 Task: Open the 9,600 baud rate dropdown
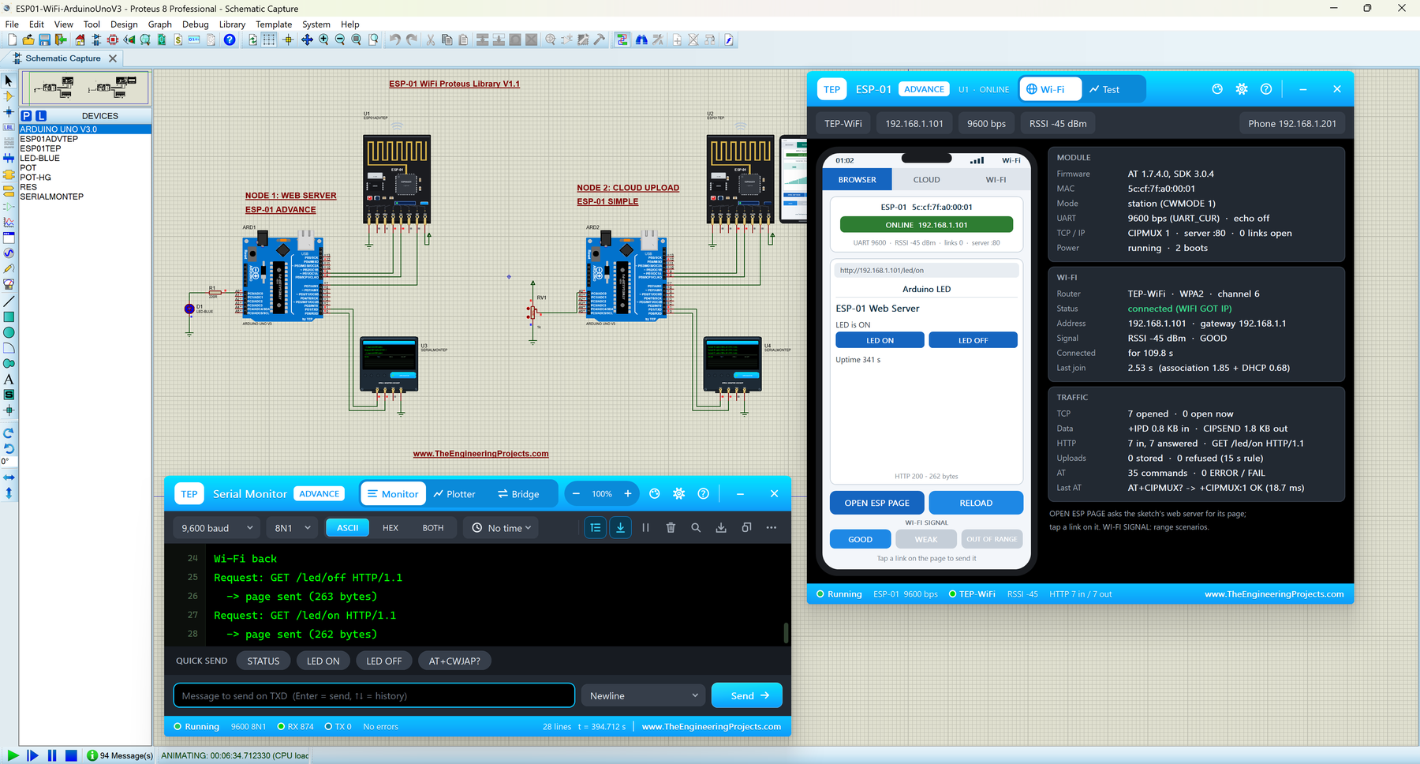pos(217,528)
